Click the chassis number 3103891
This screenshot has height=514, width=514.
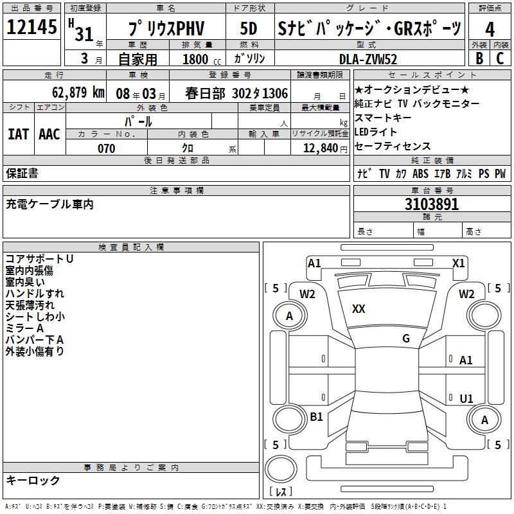[x=432, y=204]
